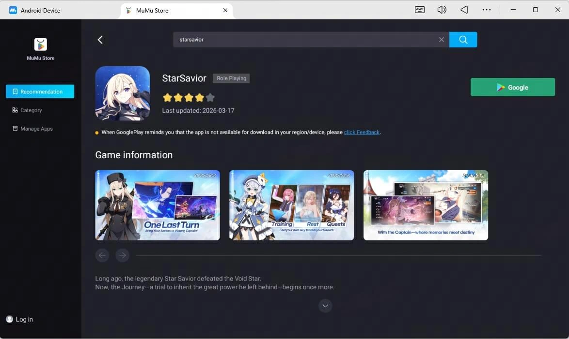Open the virtual keyboard icon
The width and height of the screenshot is (569, 339).
pyautogui.click(x=419, y=9)
